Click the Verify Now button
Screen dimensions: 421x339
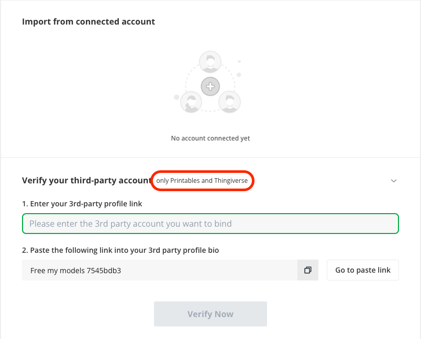(210, 314)
